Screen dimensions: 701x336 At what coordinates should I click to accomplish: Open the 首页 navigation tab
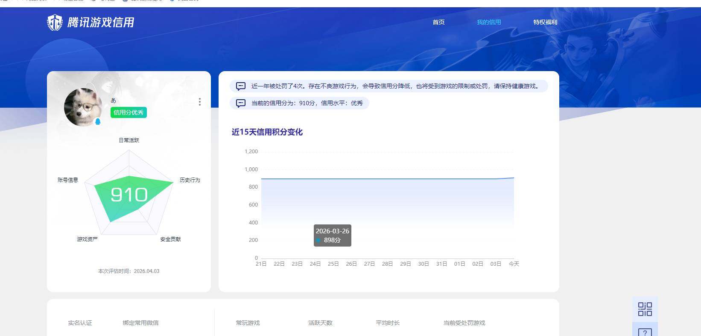438,22
